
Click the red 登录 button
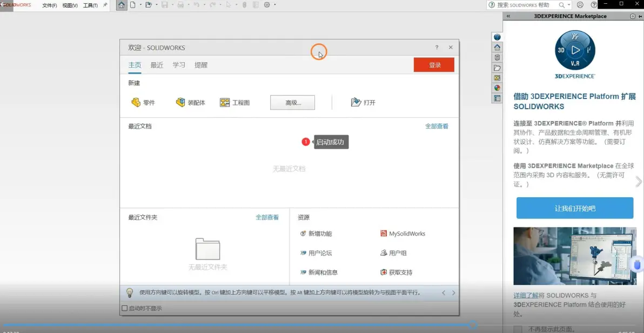click(434, 65)
